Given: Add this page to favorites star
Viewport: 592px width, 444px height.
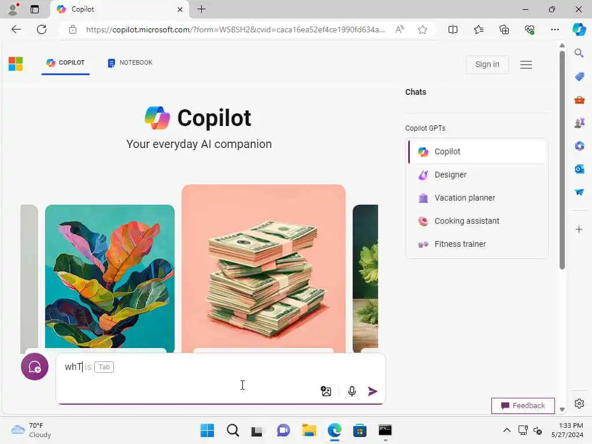Looking at the screenshot, I should click(x=423, y=29).
